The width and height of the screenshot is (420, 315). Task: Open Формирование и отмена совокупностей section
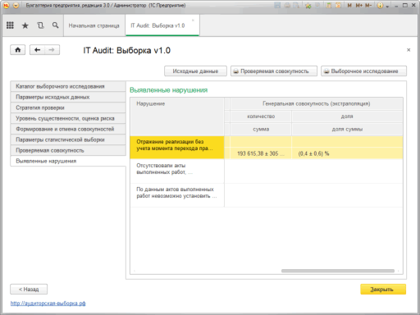[x=68, y=129]
